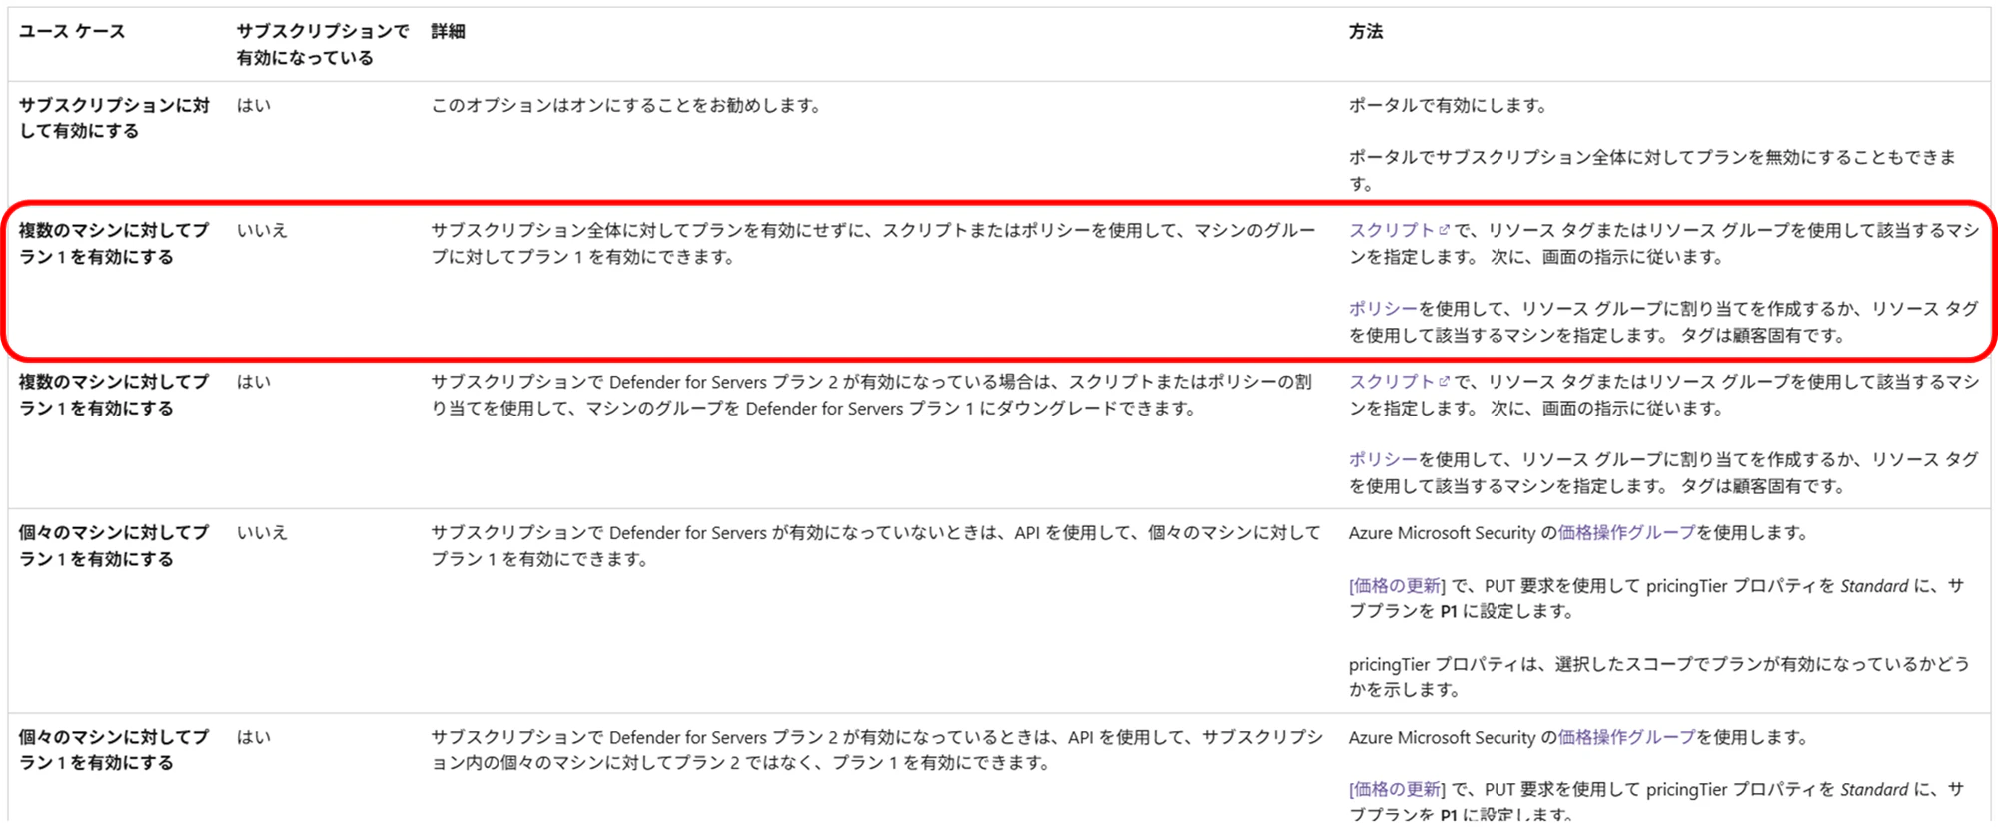1998x832 pixels.
Task: Click 複数のマシン use case title beside はい
Action: coord(114,395)
